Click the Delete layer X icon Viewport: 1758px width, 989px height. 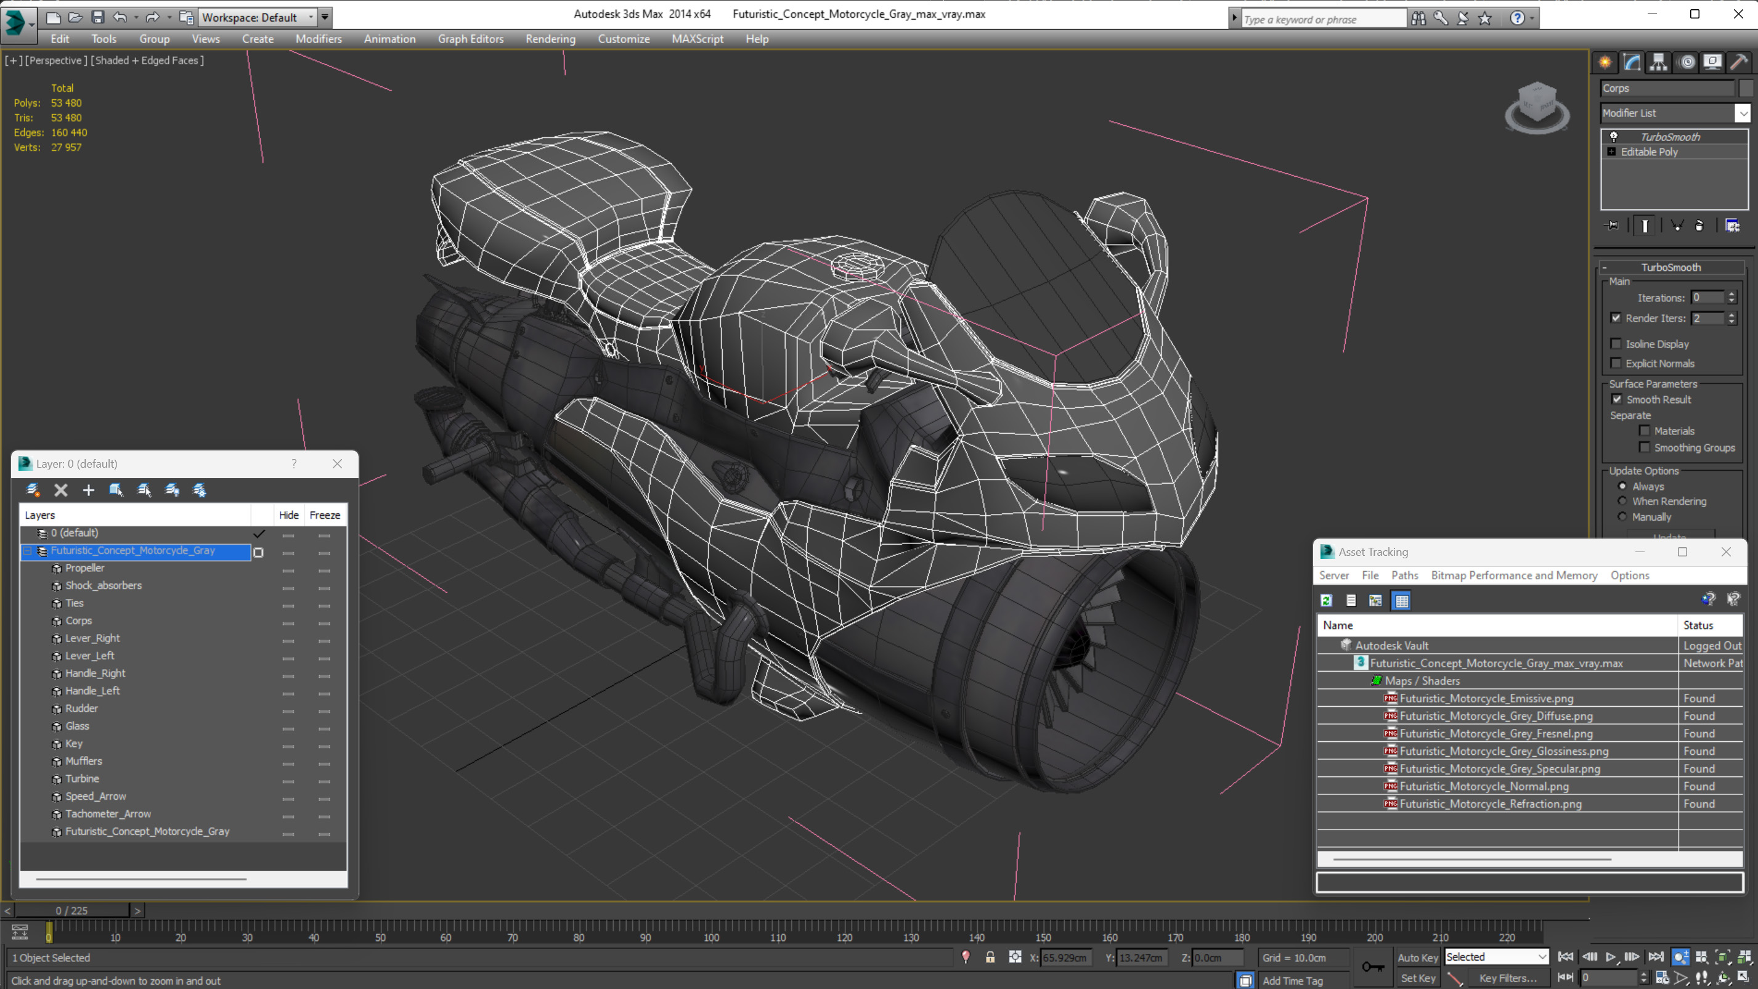pyautogui.click(x=61, y=490)
